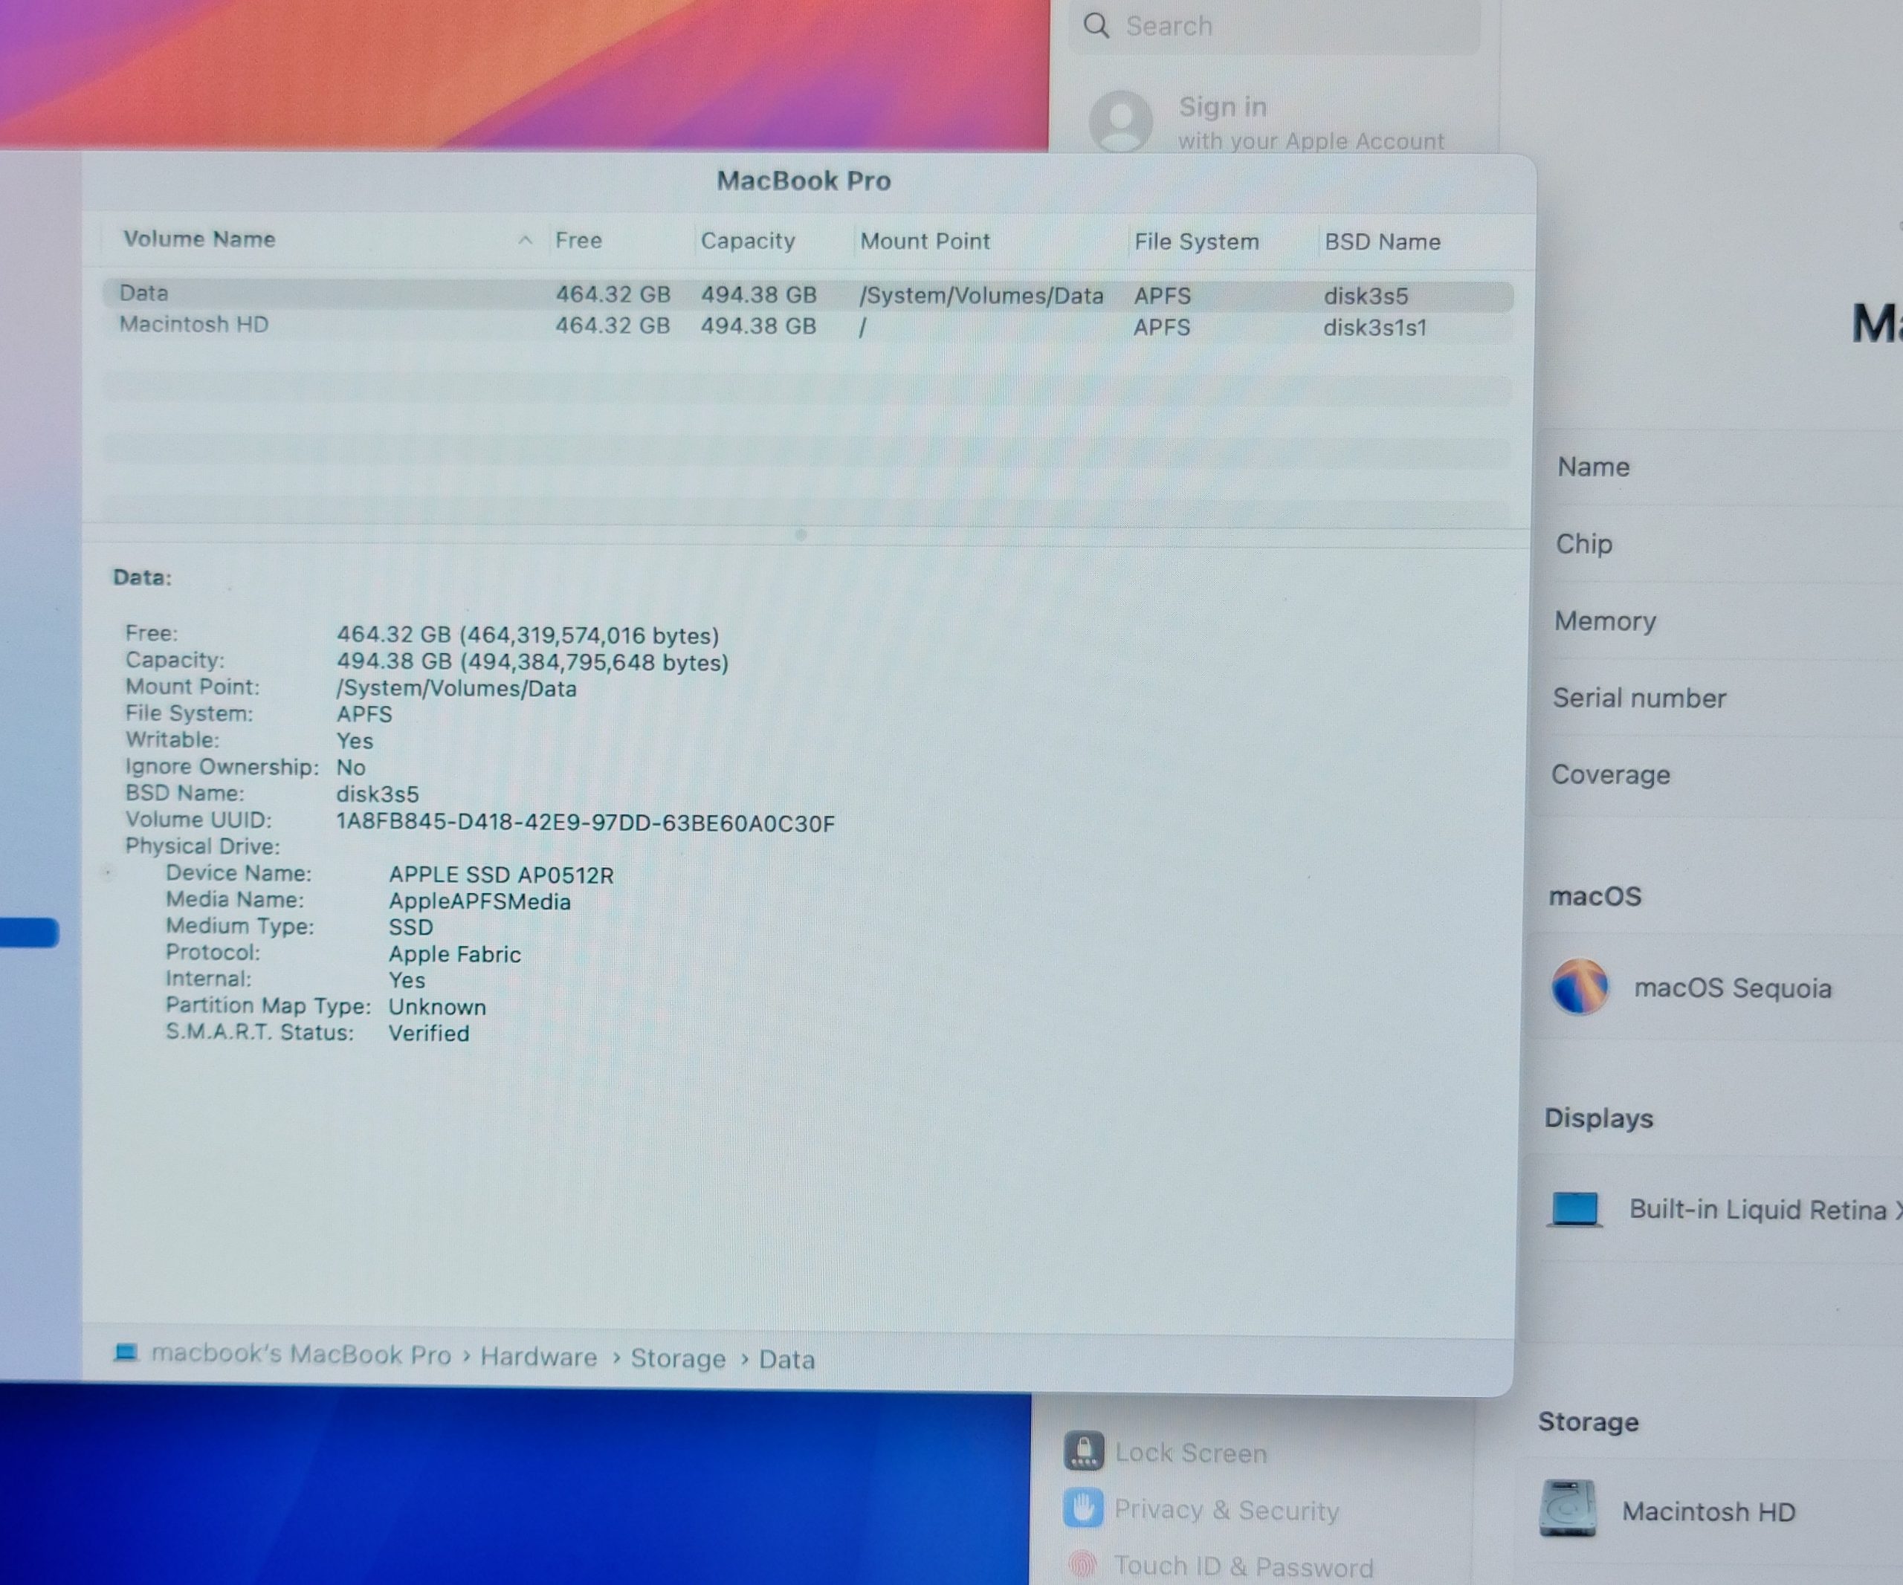Open Lock Screen settings icon
The width and height of the screenshot is (1903, 1585).
pos(1084,1451)
